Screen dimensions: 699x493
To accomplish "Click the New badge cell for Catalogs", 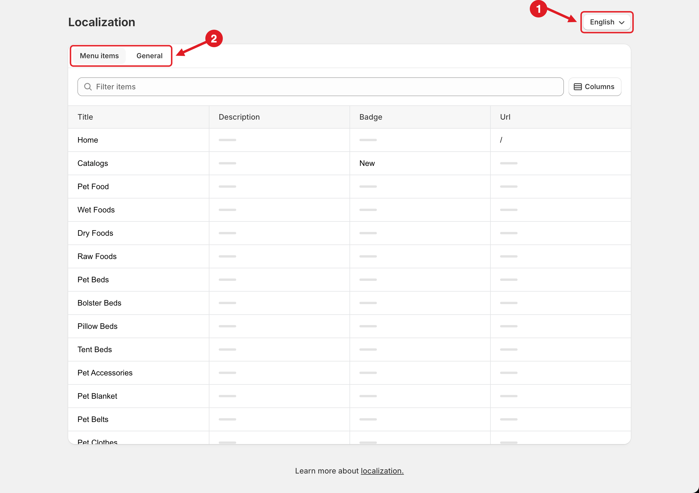I will click(x=420, y=163).
